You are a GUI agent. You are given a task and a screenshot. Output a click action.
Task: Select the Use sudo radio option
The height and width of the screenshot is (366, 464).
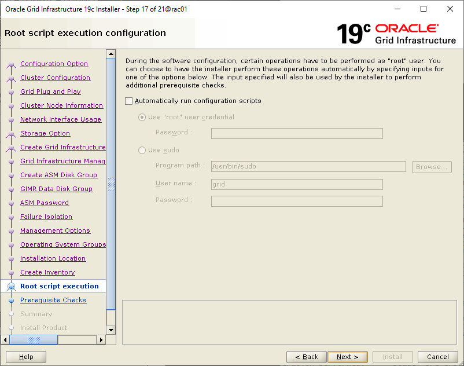142,150
